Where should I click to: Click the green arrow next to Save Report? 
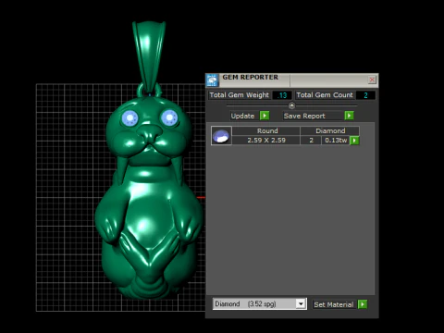coord(349,116)
